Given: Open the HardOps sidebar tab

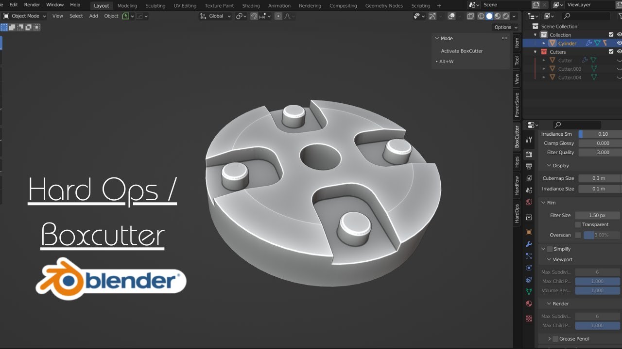Looking at the screenshot, I should click(x=517, y=213).
